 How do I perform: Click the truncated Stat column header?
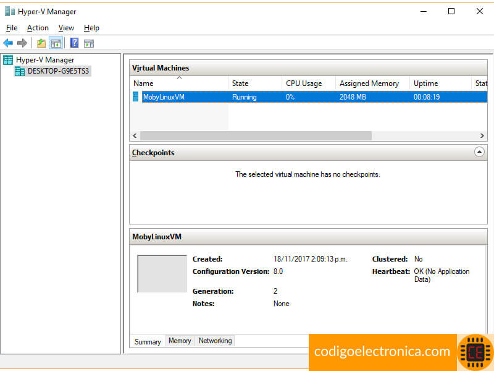[x=480, y=83]
